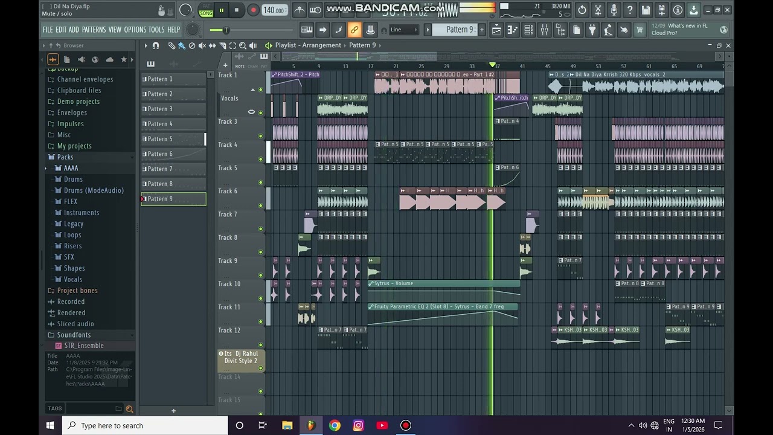Select the Delete tool in playlist toolbar

(x=192, y=45)
